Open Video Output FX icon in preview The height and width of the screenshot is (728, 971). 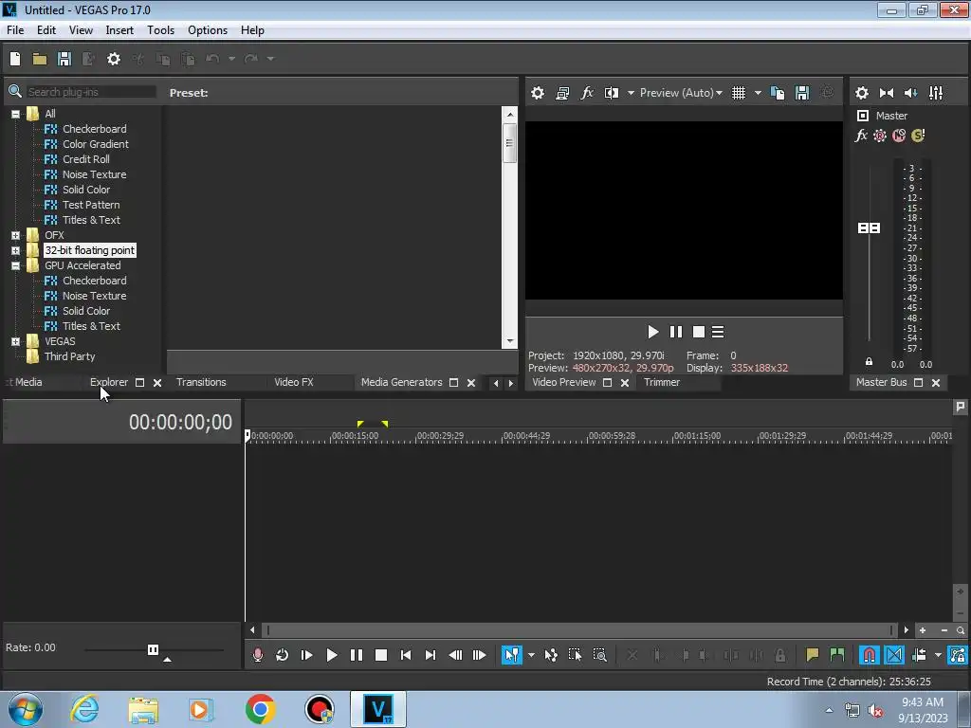pyautogui.click(x=586, y=93)
